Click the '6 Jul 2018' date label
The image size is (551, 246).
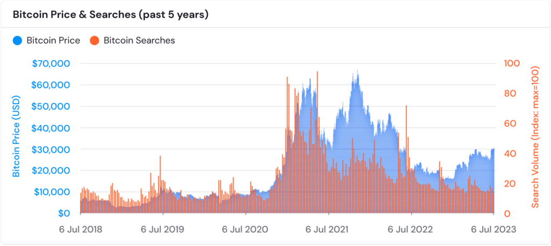pos(81,230)
